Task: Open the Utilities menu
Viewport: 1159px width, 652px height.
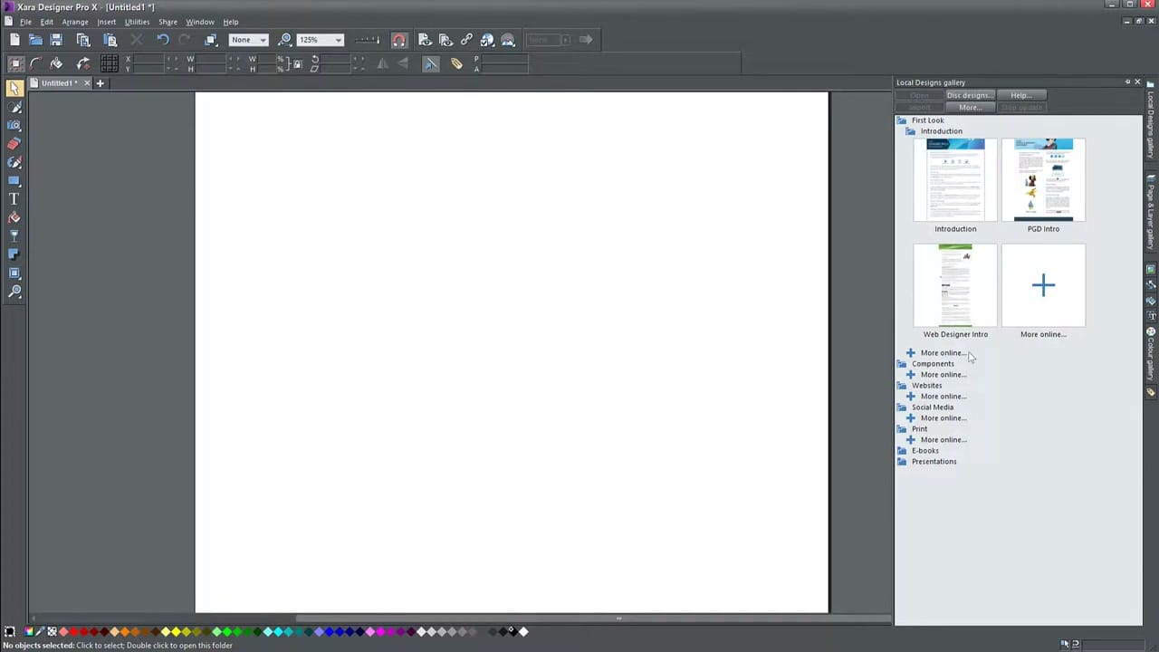Action: tap(137, 22)
